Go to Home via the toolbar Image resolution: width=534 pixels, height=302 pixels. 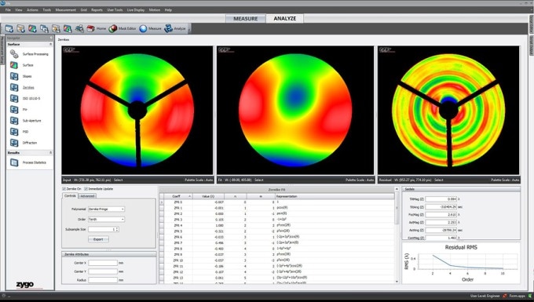pos(97,28)
